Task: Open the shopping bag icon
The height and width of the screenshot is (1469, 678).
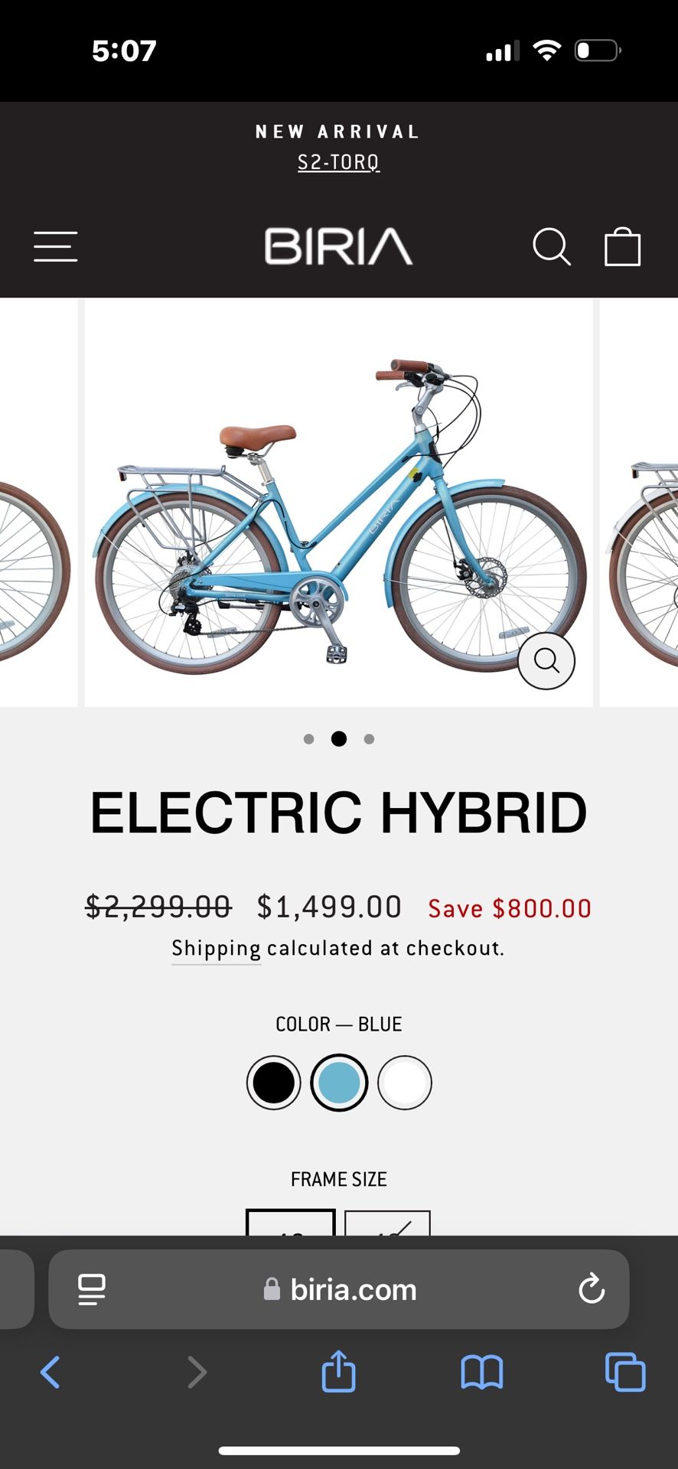Action: 622,246
